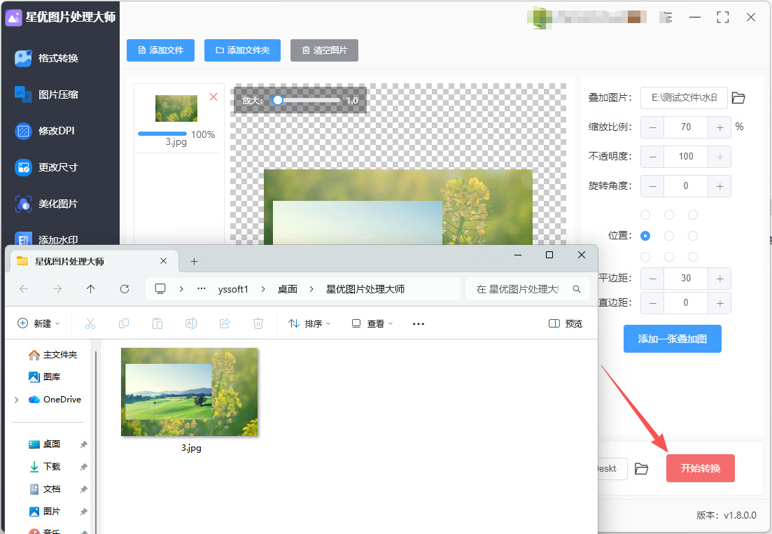Open a new Explorer tab
This screenshot has height=534, width=772.
(x=194, y=261)
